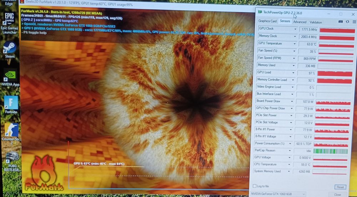Launch Steam from the desktop shortcut
This screenshot has width=357, height=197.
pyautogui.click(x=10, y=50)
